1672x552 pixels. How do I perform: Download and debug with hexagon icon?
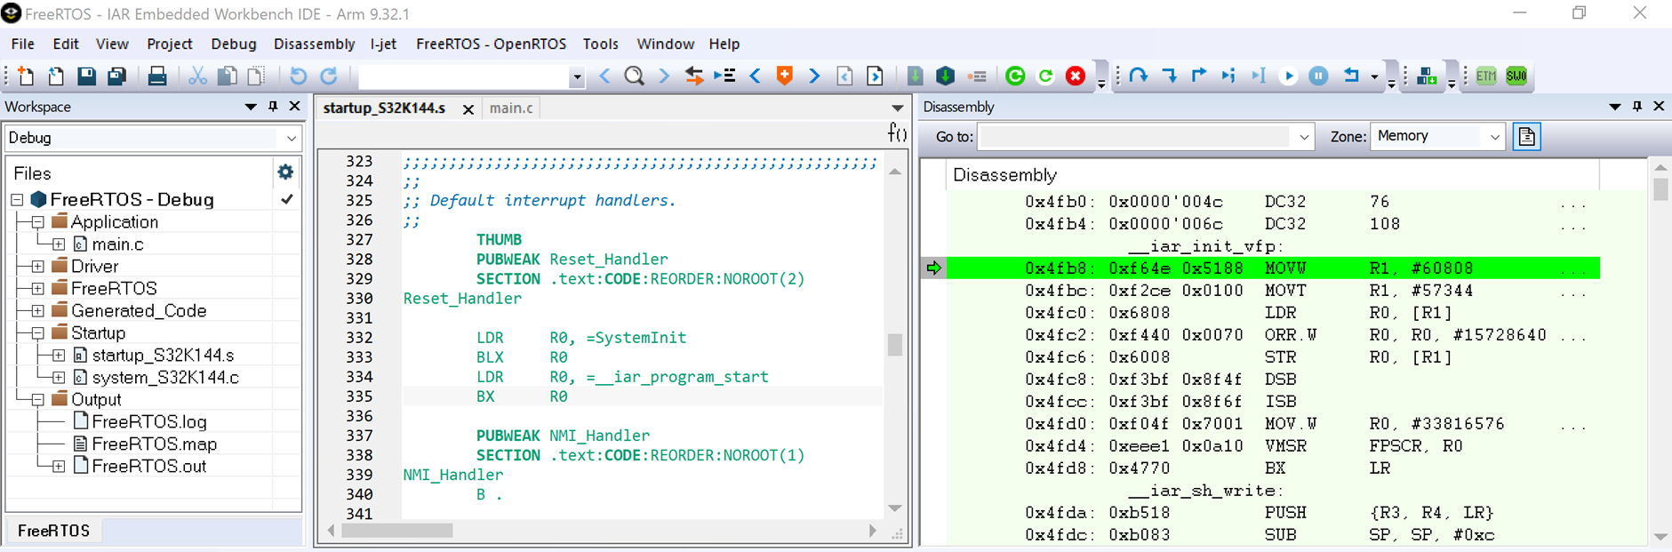pos(946,76)
